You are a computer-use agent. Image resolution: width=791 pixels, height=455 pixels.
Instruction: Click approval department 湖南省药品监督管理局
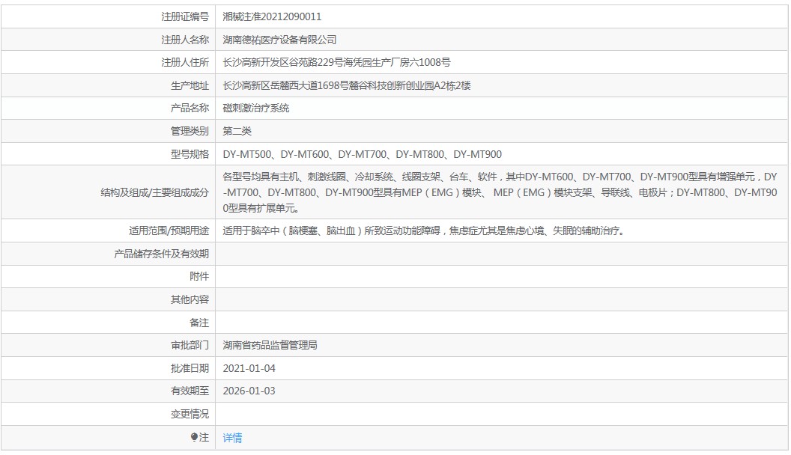(x=270, y=345)
